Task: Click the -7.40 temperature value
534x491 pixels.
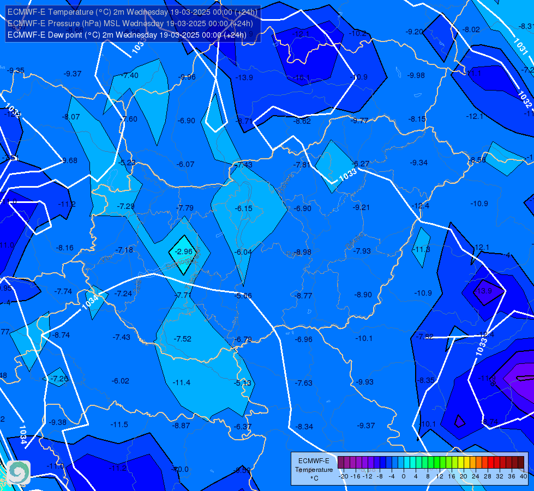Action: pyautogui.click(x=129, y=75)
